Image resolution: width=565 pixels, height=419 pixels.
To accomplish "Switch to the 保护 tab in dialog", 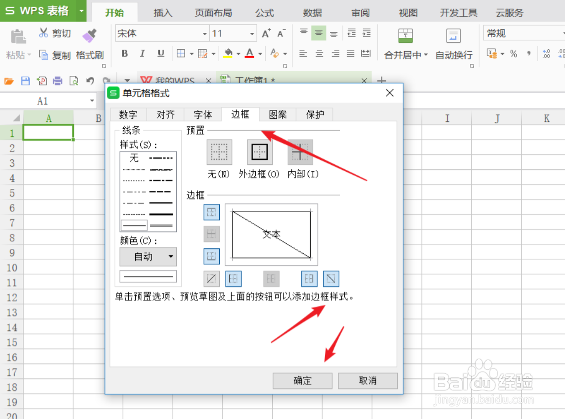I will point(315,115).
